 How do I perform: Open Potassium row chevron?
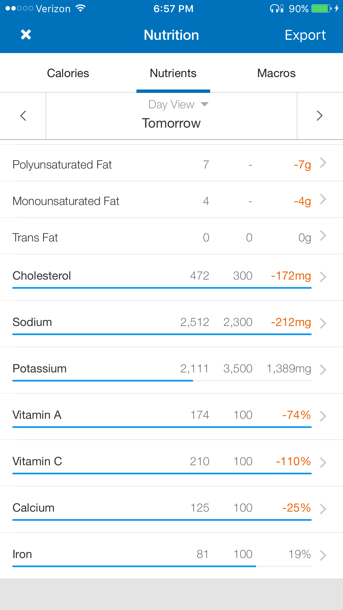click(323, 370)
